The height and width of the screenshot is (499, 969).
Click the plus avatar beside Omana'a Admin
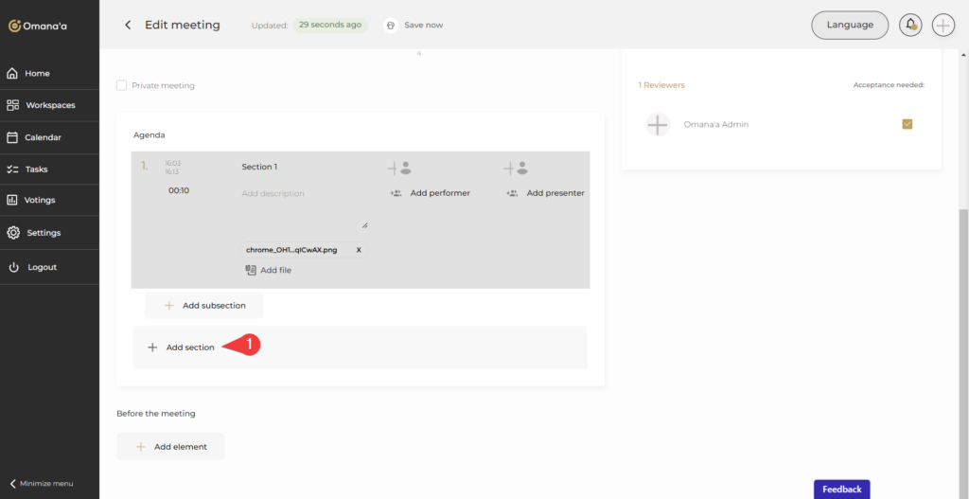click(658, 124)
